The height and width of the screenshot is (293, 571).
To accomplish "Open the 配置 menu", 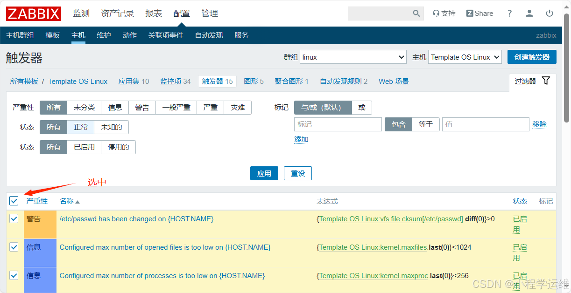I will pyautogui.click(x=181, y=13).
